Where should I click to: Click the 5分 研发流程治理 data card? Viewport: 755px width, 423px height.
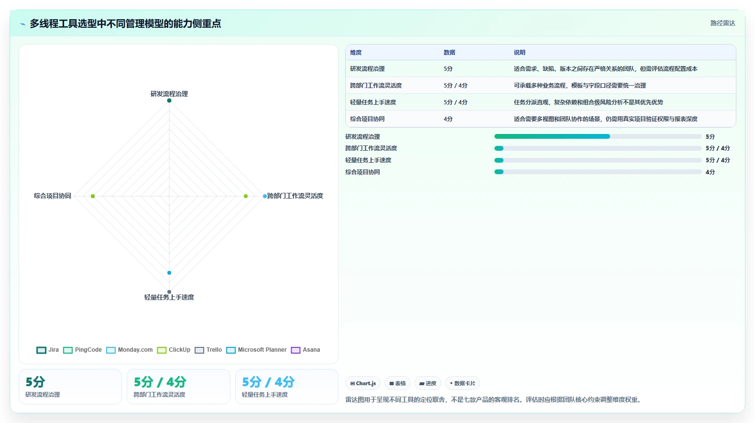70,387
